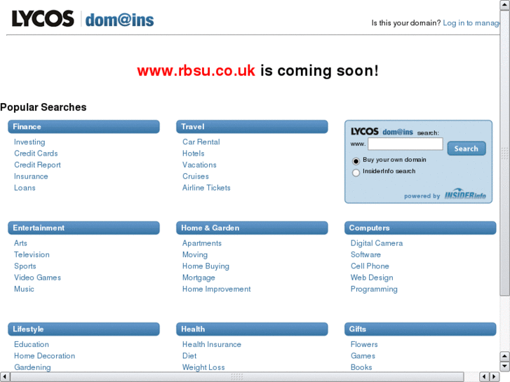Open the Video Games link
This screenshot has width=510, height=382.
(x=37, y=278)
